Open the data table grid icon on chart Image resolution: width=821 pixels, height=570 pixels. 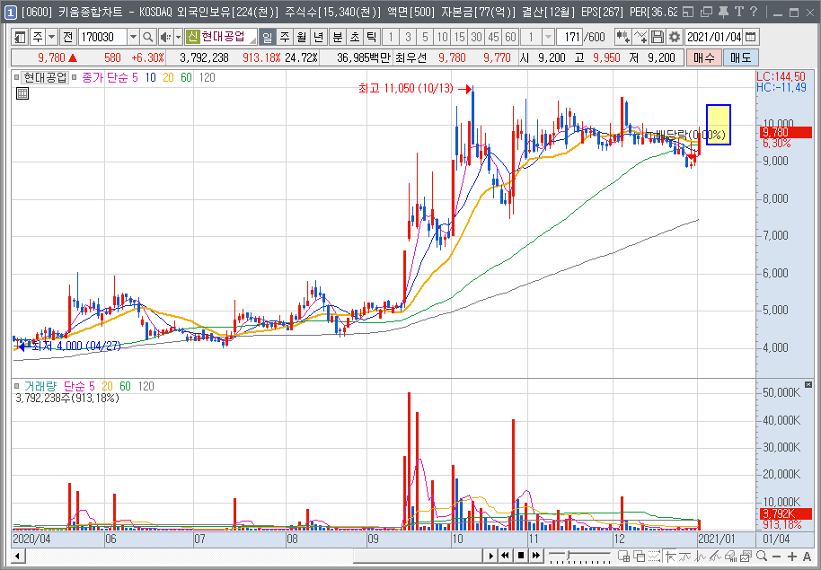(22, 93)
